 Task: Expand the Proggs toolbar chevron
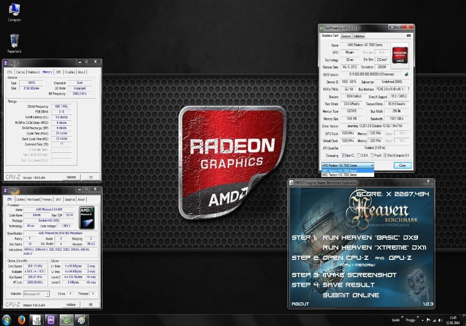(418, 317)
